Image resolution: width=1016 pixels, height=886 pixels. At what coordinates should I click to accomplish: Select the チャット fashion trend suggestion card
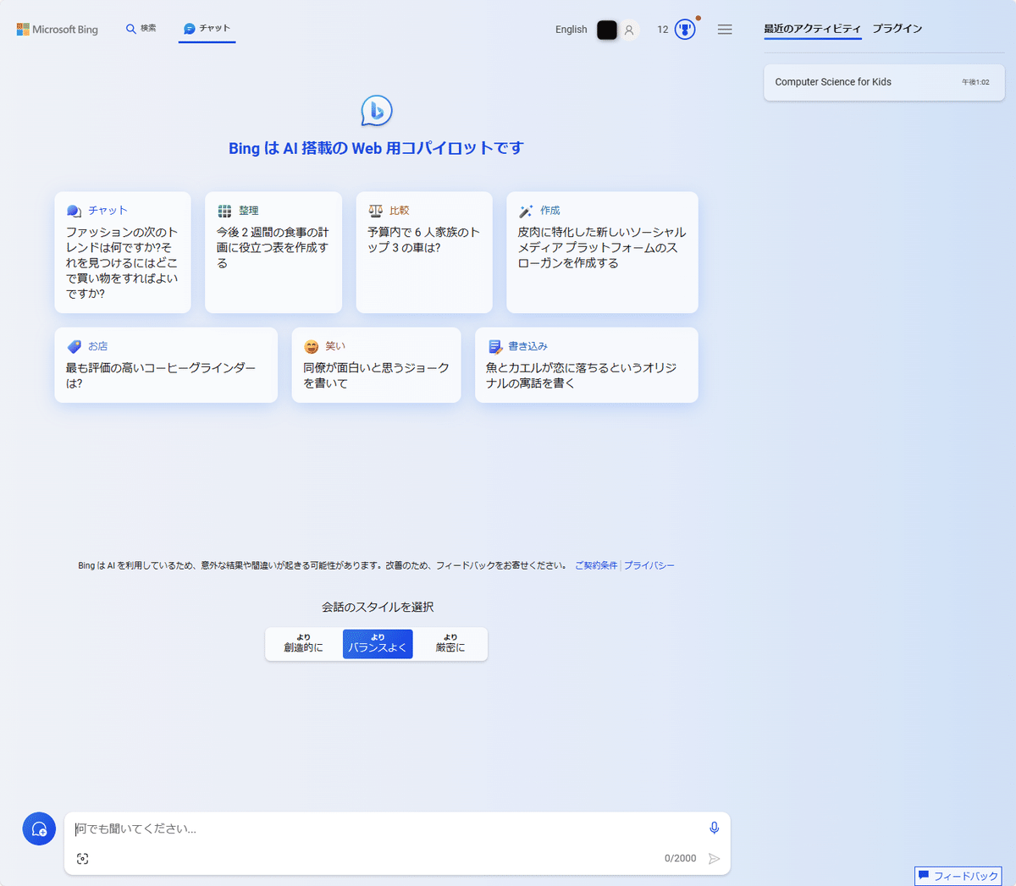click(123, 252)
